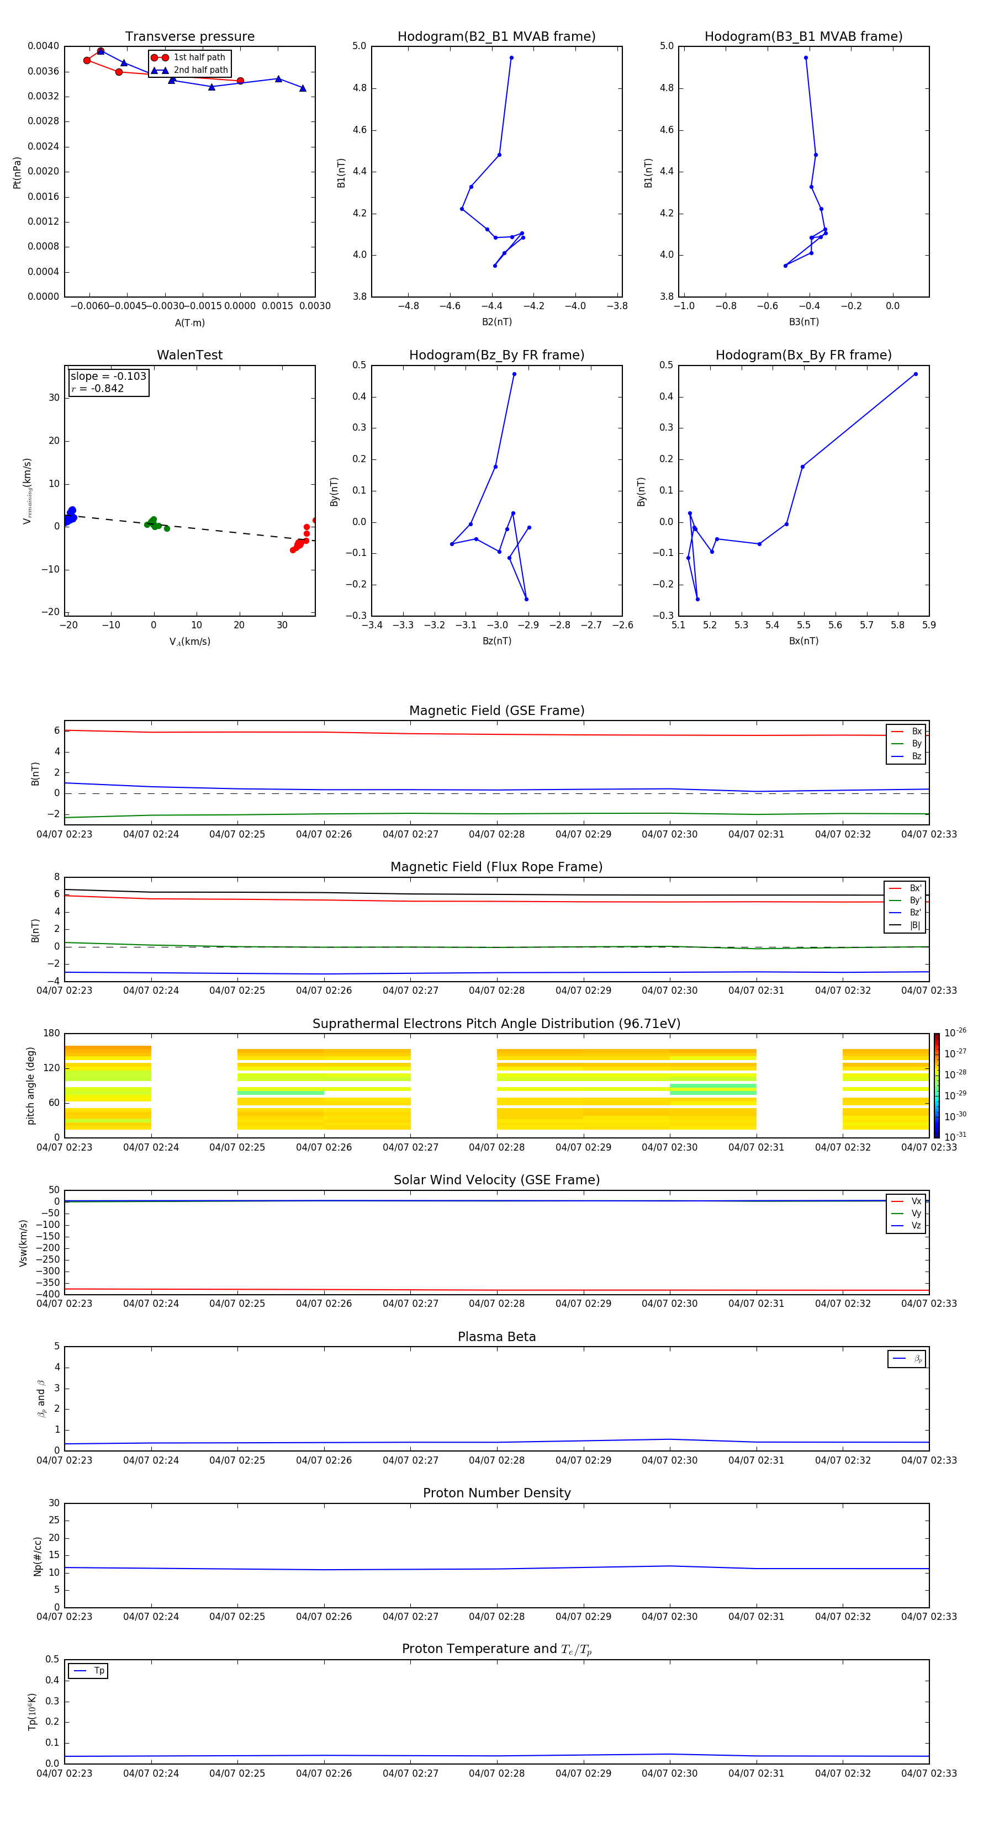
Task: Click the green cluster in the WalenTest plot
Action: pyautogui.click(x=155, y=524)
